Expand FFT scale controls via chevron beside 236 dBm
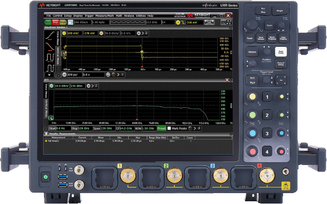This screenshot has height=204, width=327. (x=92, y=86)
